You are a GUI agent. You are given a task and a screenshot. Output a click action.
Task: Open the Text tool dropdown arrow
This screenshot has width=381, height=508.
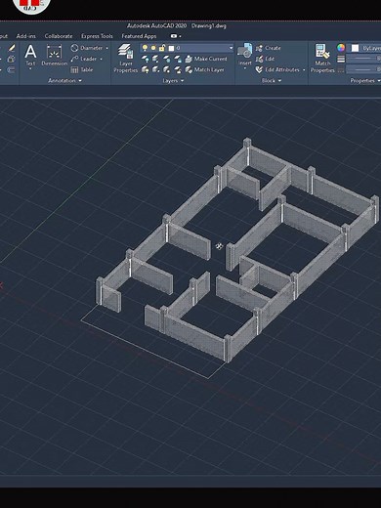pos(30,69)
